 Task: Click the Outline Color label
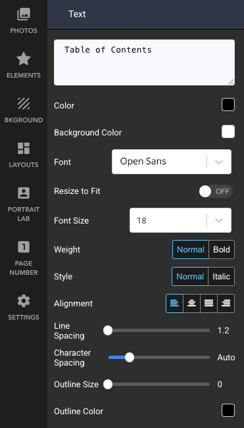pos(79,412)
